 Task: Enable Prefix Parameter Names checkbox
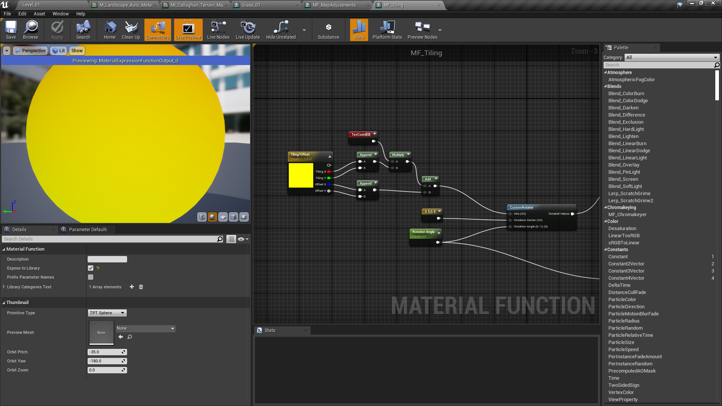(91, 277)
